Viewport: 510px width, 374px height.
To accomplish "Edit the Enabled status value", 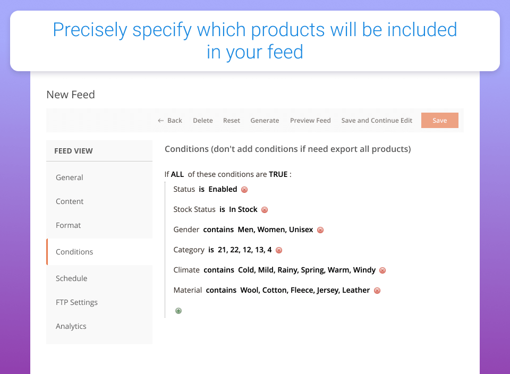I will tap(223, 189).
